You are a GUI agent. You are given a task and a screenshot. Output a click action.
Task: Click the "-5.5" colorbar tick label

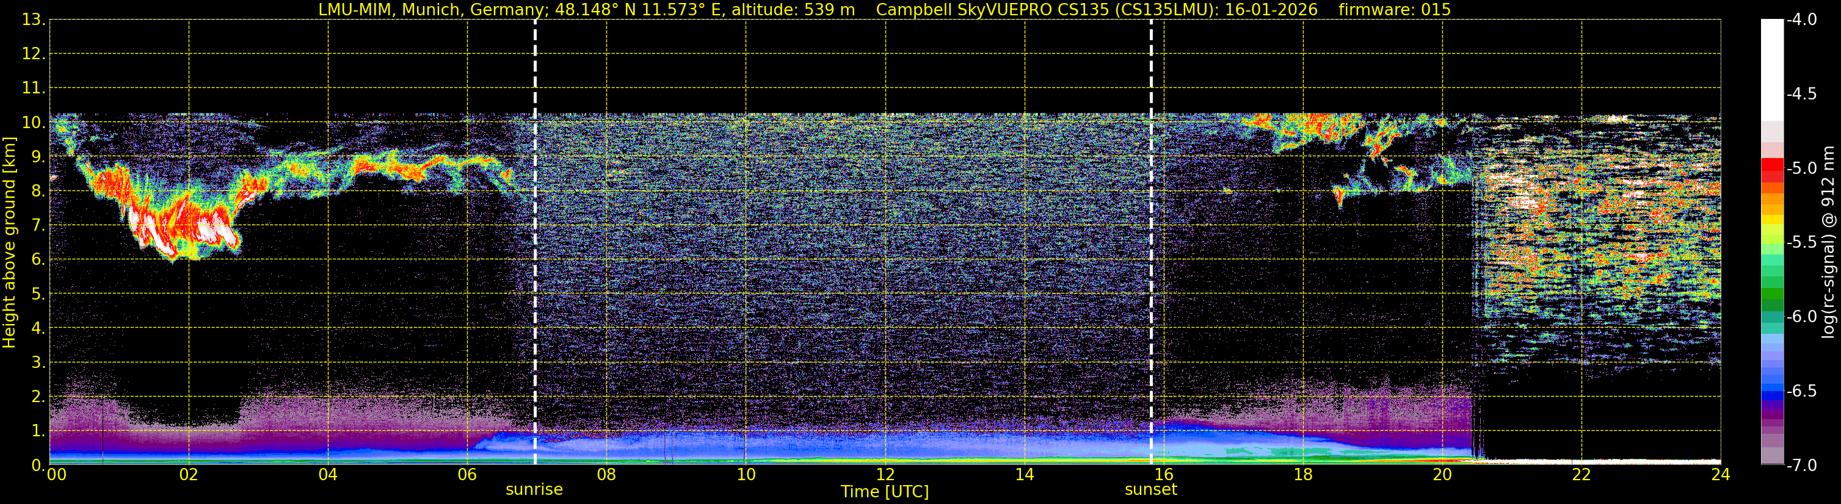tap(1802, 243)
